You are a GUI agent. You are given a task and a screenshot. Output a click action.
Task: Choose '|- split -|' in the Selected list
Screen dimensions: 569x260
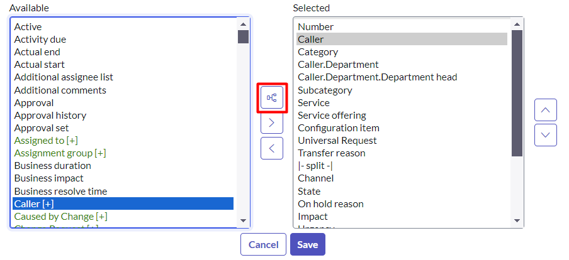pyautogui.click(x=315, y=166)
